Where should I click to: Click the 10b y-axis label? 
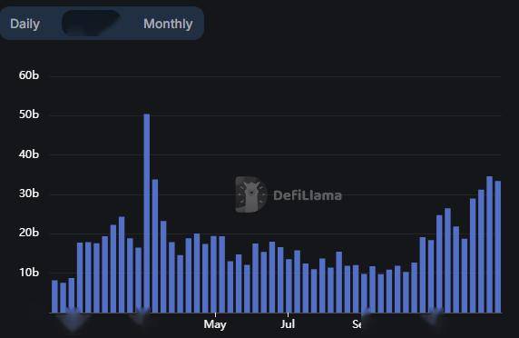[29, 273]
